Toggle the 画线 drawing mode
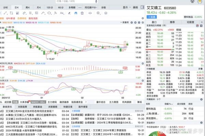This screenshot has width=205, height=136. tap(135, 7)
